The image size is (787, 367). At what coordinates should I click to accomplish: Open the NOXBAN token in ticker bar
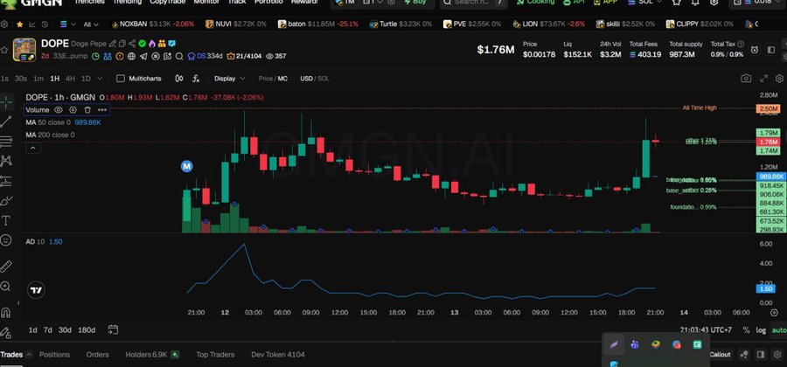click(152, 24)
